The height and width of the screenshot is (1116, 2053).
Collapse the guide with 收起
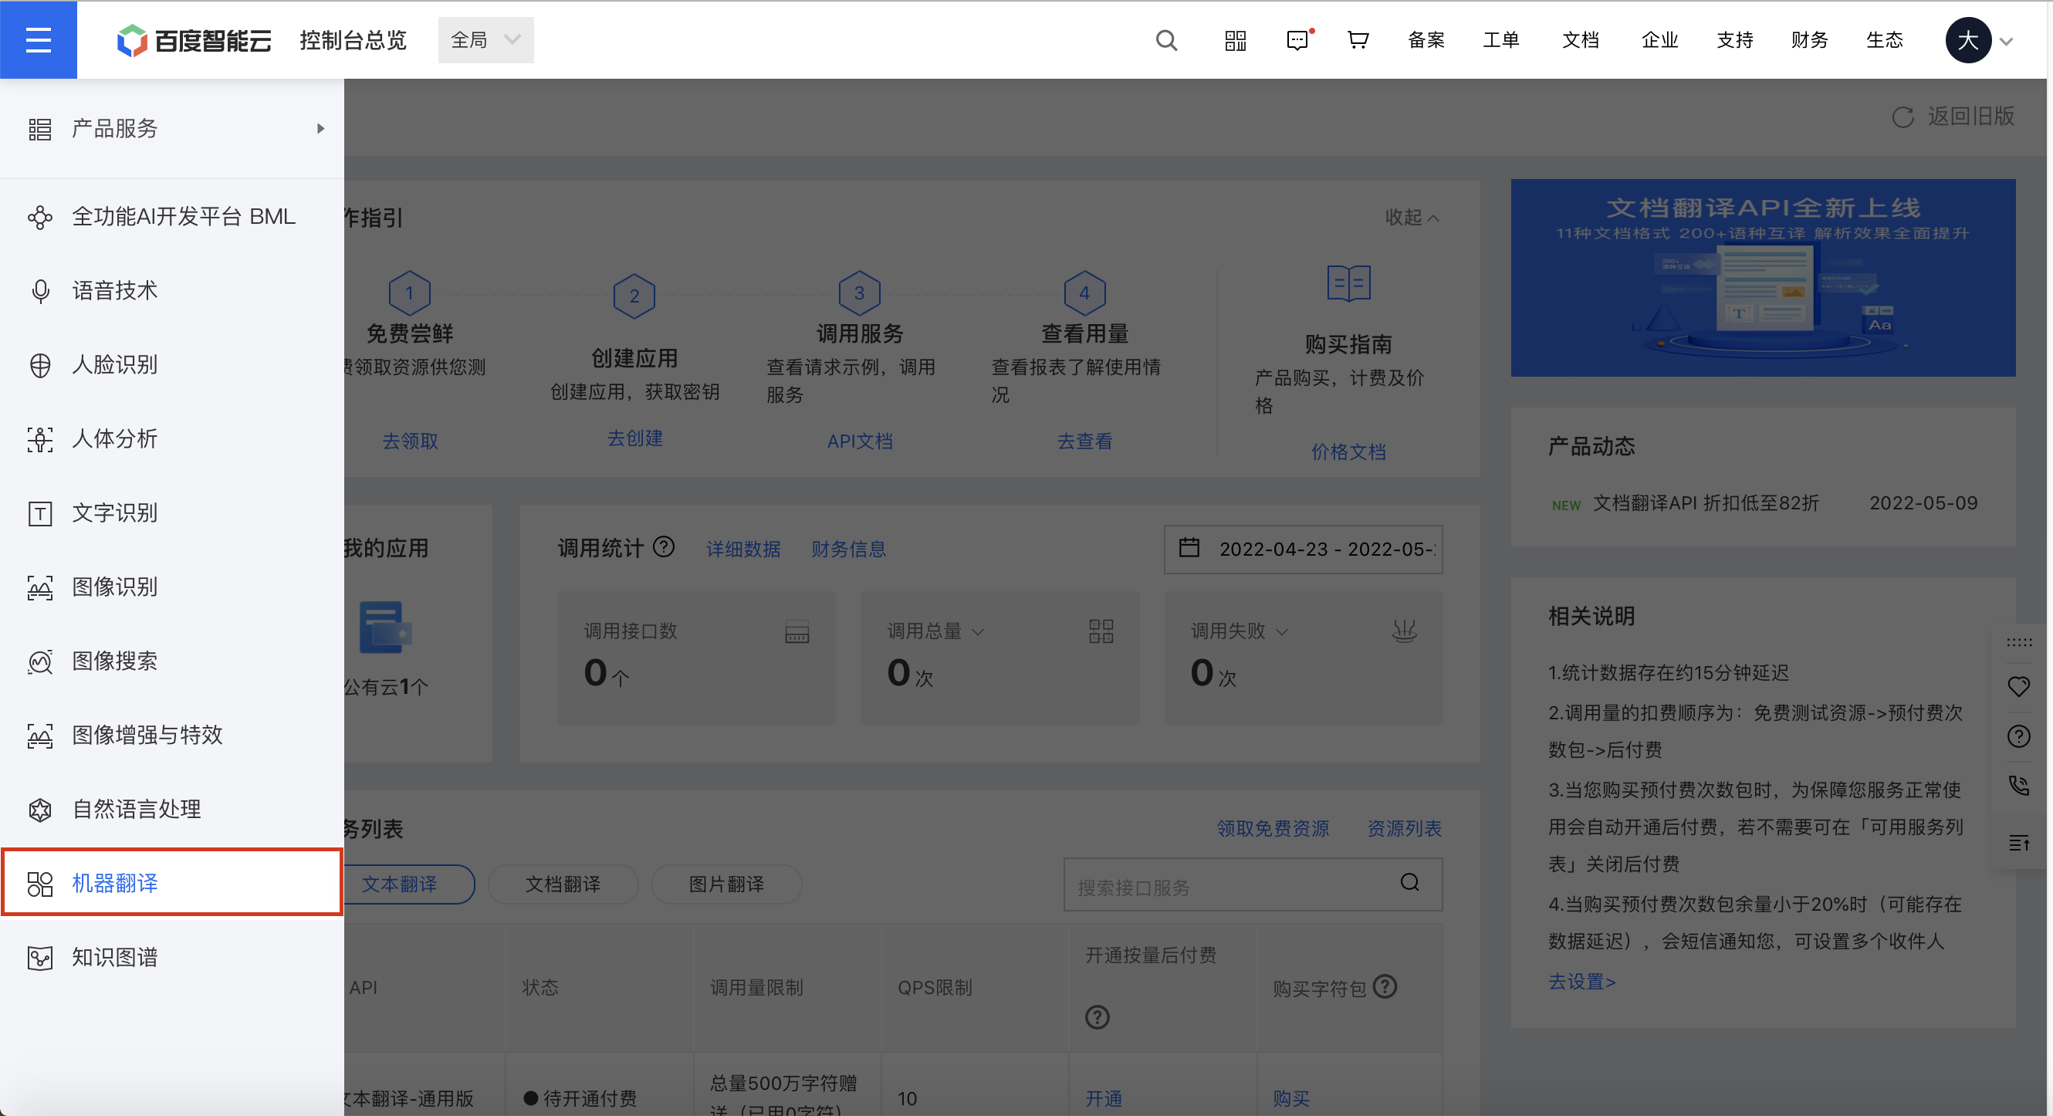pyautogui.click(x=1412, y=217)
